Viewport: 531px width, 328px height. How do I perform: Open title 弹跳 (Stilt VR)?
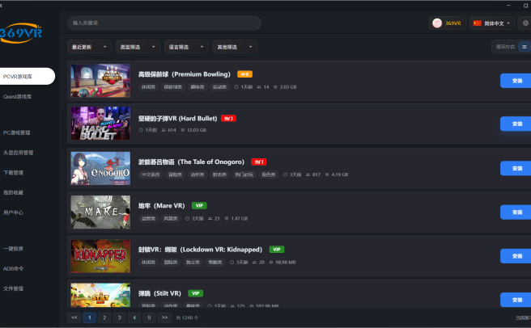click(159, 292)
